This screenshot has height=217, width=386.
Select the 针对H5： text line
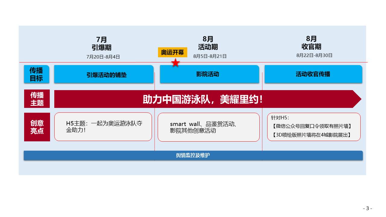tap(280, 118)
